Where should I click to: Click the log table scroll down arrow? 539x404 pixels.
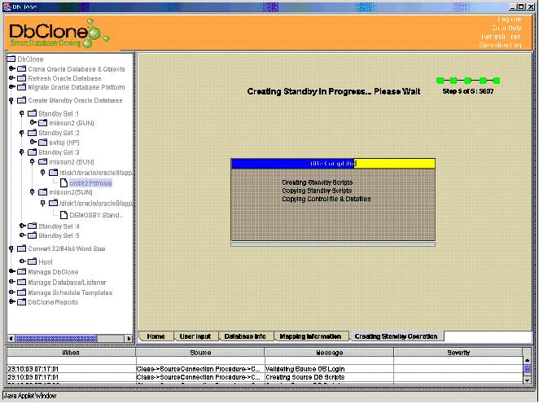click(527, 380)
